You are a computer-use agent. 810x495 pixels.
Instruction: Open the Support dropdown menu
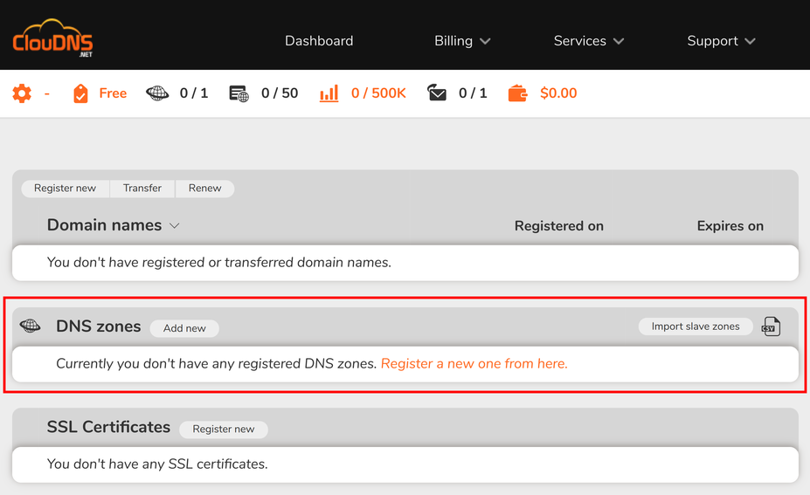721,41
